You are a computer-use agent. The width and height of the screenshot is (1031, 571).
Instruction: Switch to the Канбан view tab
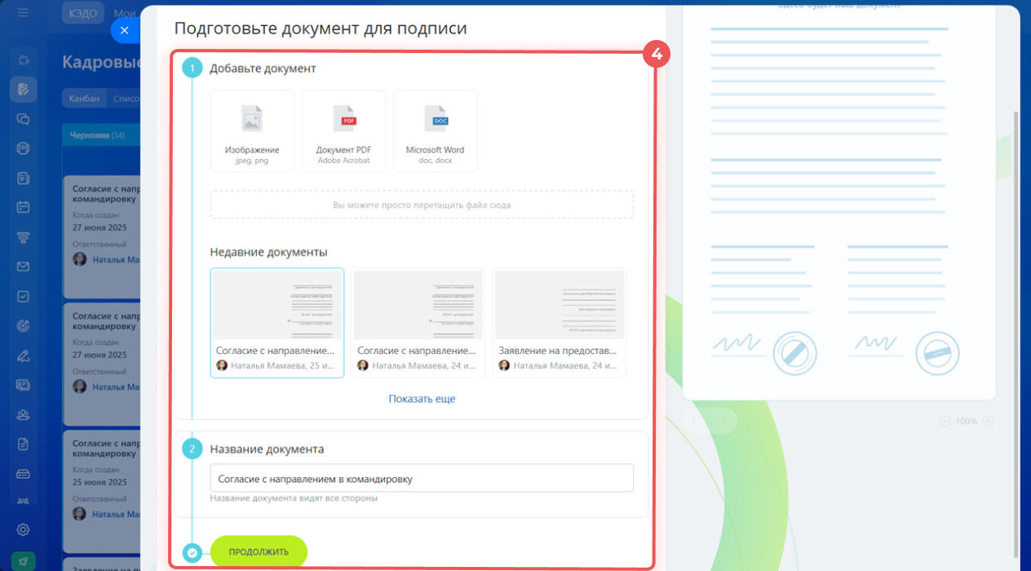tap(84, 99)
